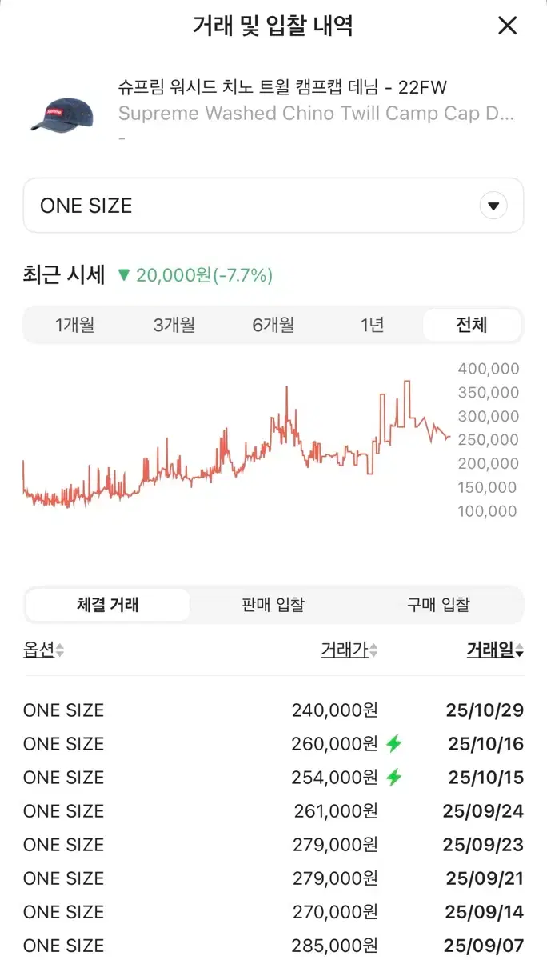Sort by 거래가 column arrows
Screen dimensions: 547x960
coord(373,651)
